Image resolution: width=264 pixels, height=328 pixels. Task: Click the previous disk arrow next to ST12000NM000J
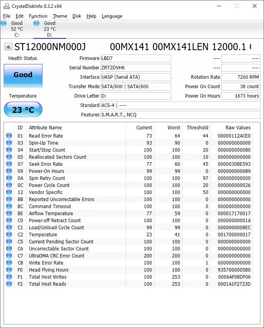tap(8, 47)
